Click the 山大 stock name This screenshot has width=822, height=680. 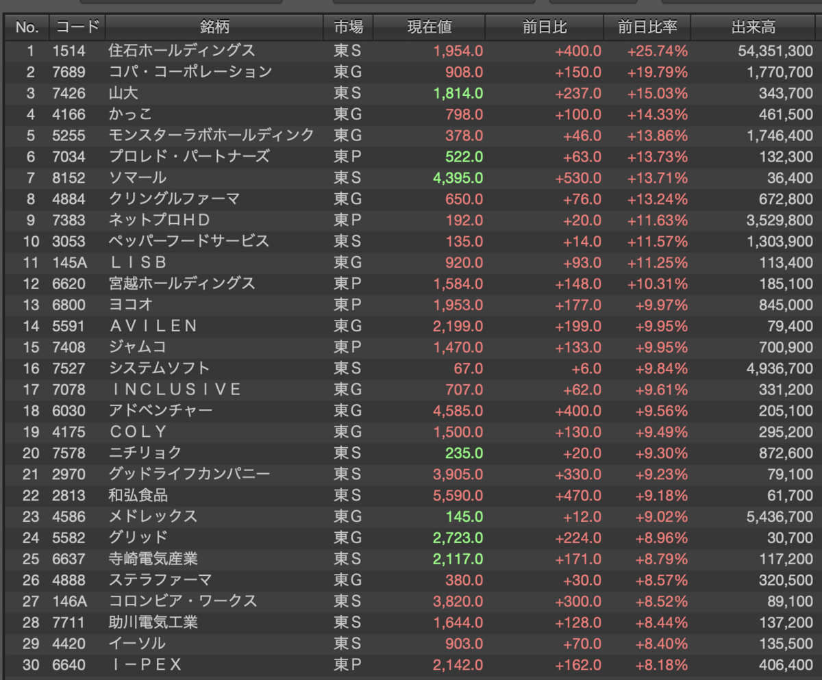pos(123,93)
